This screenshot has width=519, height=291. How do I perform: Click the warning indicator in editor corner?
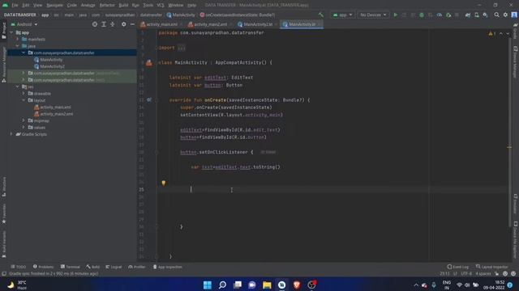pyautogui.click(x=492, y=34)
